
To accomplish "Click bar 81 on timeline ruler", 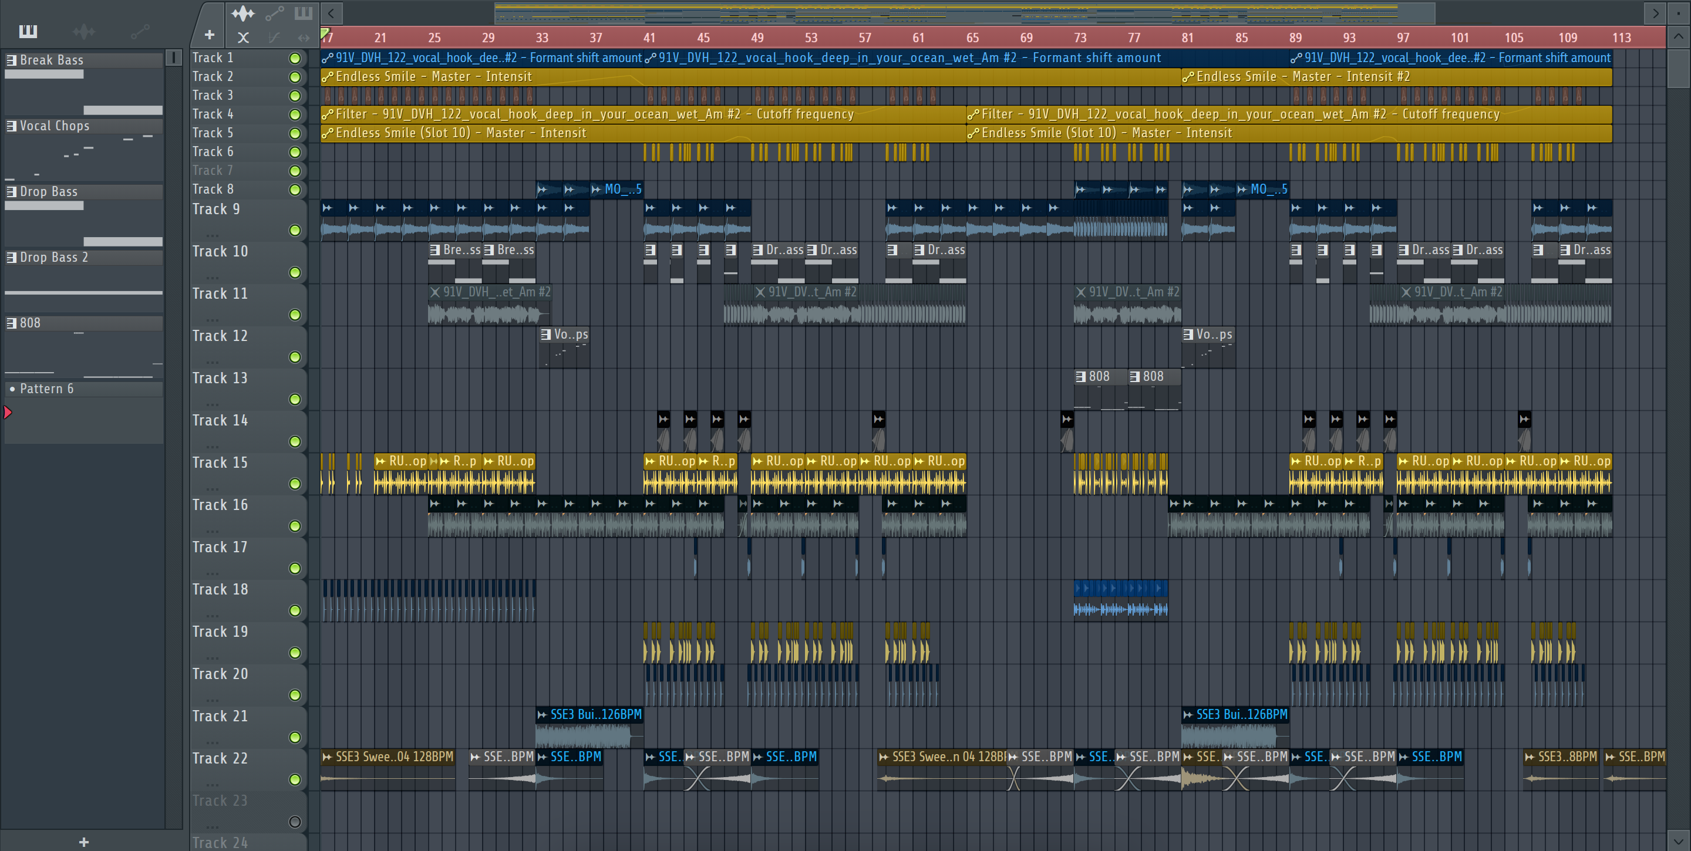I will [1187, 38].
